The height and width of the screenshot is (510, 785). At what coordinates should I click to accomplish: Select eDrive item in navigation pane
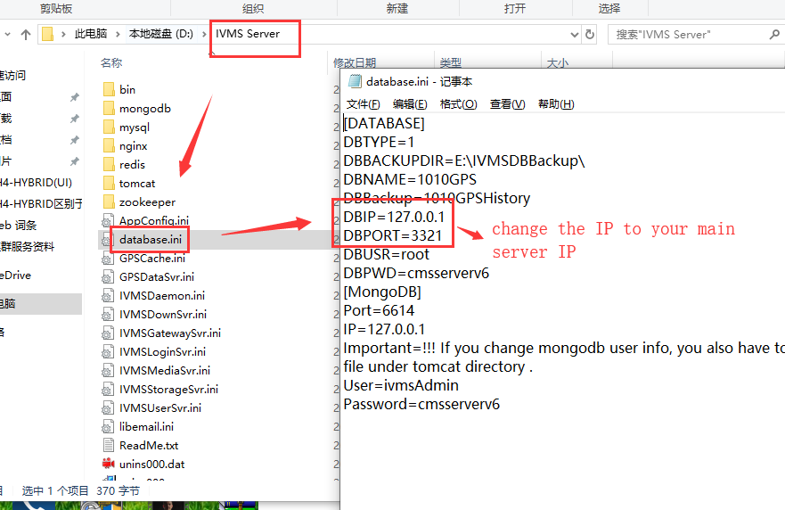15,275
